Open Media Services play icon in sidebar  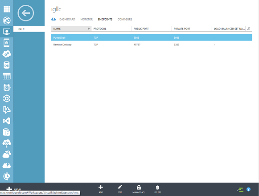(x=7, y=98)
